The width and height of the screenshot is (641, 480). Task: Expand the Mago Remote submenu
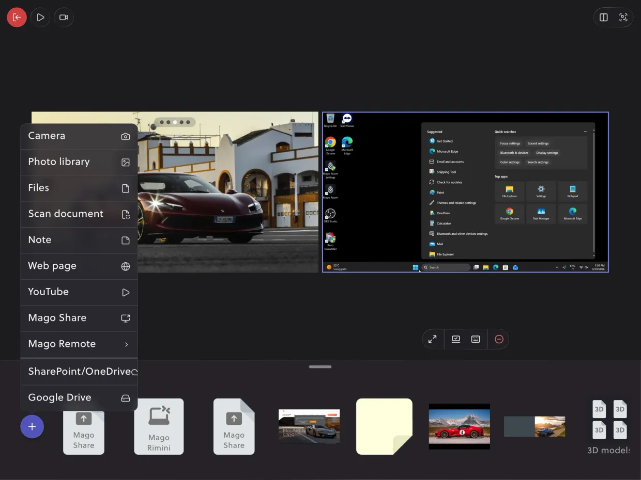(x=79, y=344)
